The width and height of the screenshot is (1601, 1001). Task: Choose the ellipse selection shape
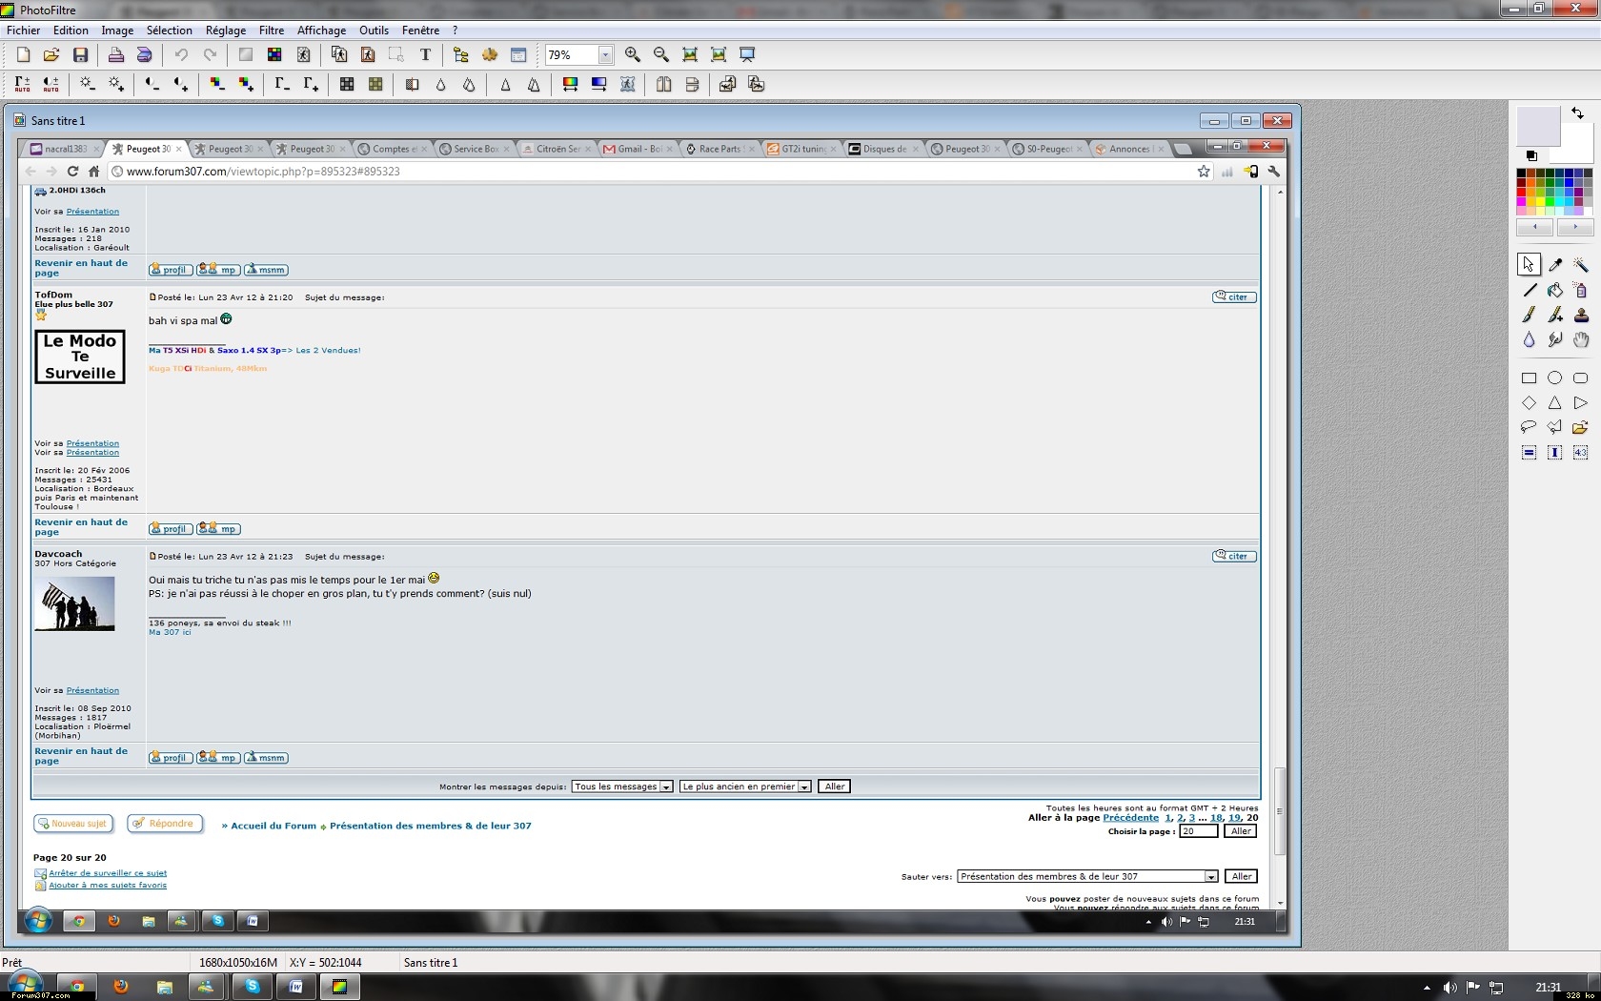coord(1555,378)
